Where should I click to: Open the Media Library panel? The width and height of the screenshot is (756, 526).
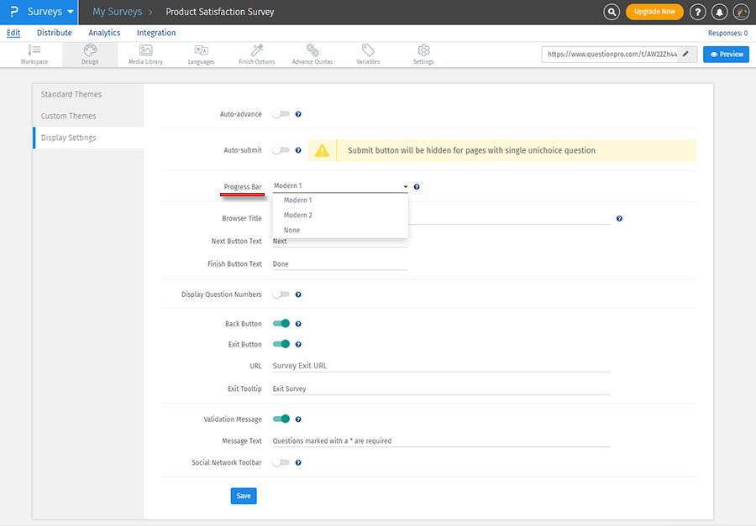(x=145, y=54)
